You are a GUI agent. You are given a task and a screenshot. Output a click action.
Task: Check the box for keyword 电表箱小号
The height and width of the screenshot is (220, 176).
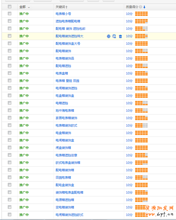coord(10,13)
